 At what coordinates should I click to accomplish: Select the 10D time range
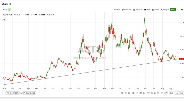click(x=133, y=93)
